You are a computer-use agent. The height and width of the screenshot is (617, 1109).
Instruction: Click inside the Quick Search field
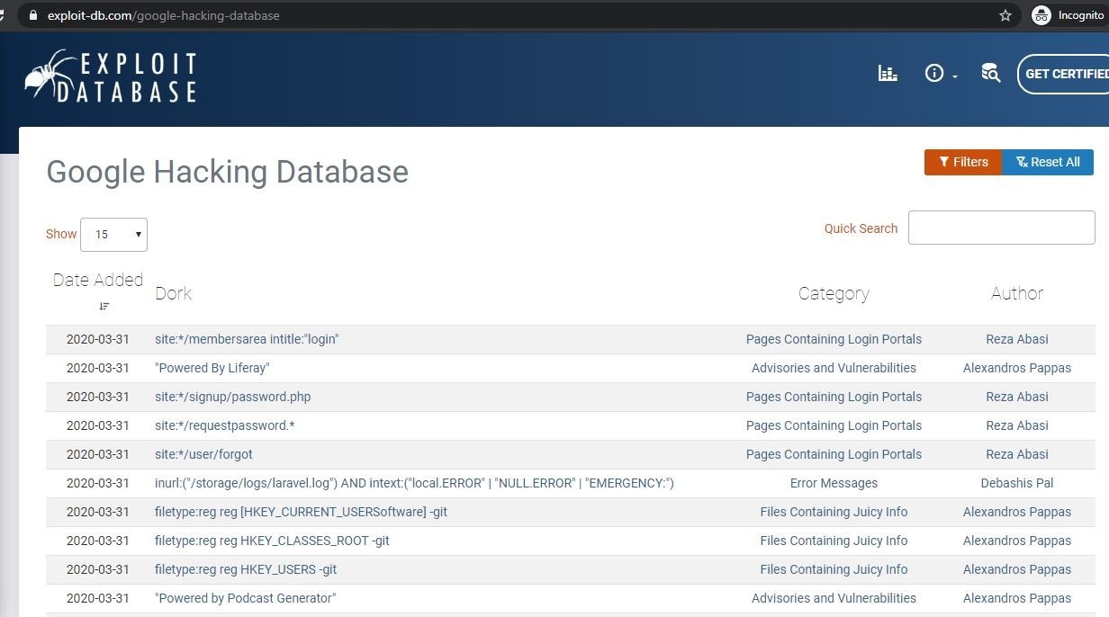pyautogui.click(x=1001, y=228)
